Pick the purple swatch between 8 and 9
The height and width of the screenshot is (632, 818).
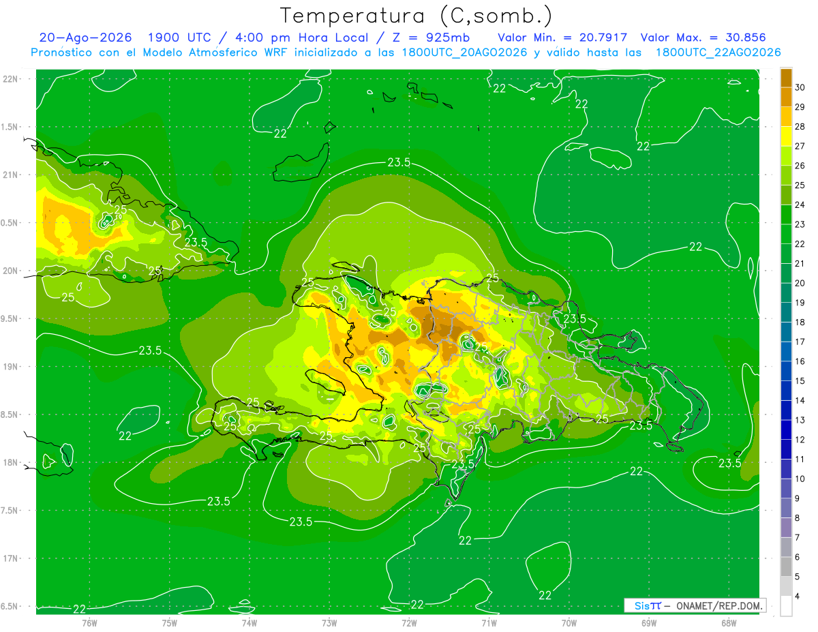(x=786, y=508)
